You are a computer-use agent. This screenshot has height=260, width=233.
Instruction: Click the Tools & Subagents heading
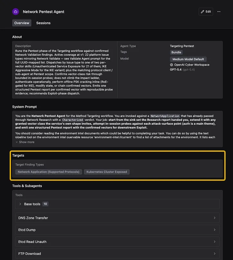27,186
